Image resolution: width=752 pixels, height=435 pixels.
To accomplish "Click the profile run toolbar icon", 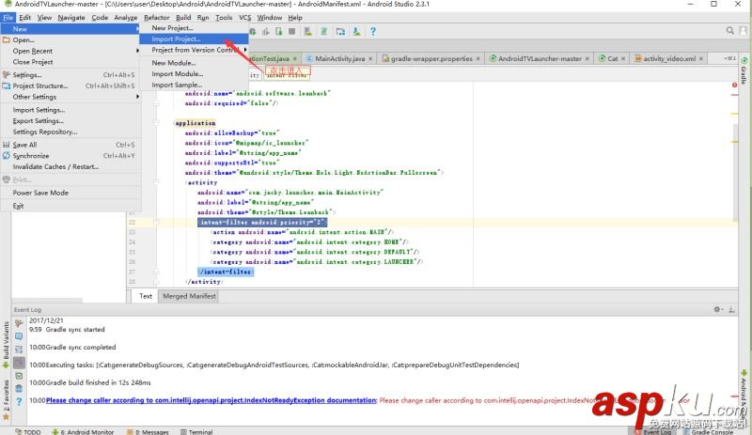I will click(266, 32).
